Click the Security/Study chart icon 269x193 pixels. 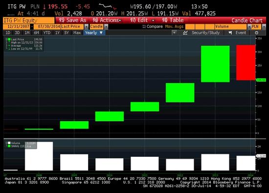coord(185,33)
